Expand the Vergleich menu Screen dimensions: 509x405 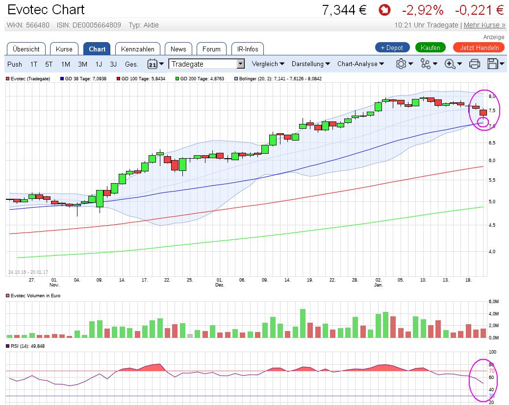(x=268, y=64)
